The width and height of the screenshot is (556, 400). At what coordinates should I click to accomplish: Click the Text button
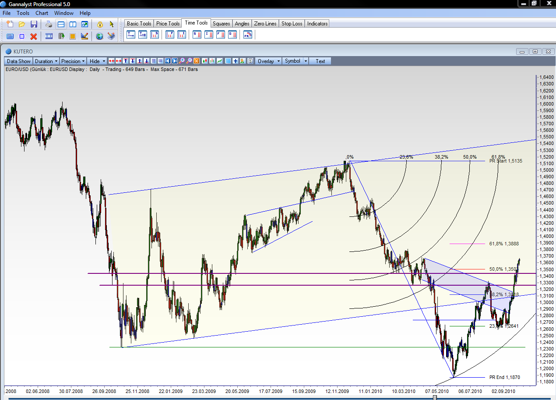320,61
